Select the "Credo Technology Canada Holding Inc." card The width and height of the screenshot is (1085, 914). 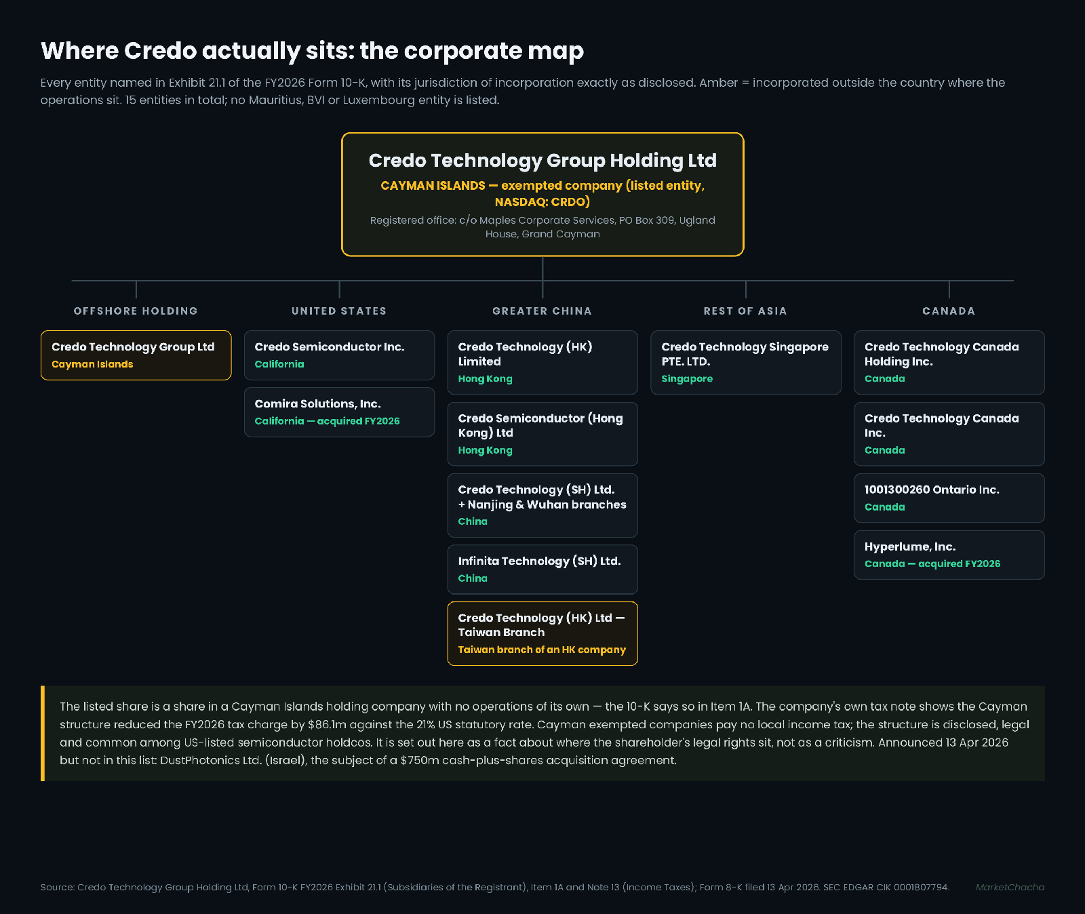click(x=949, y=362)
